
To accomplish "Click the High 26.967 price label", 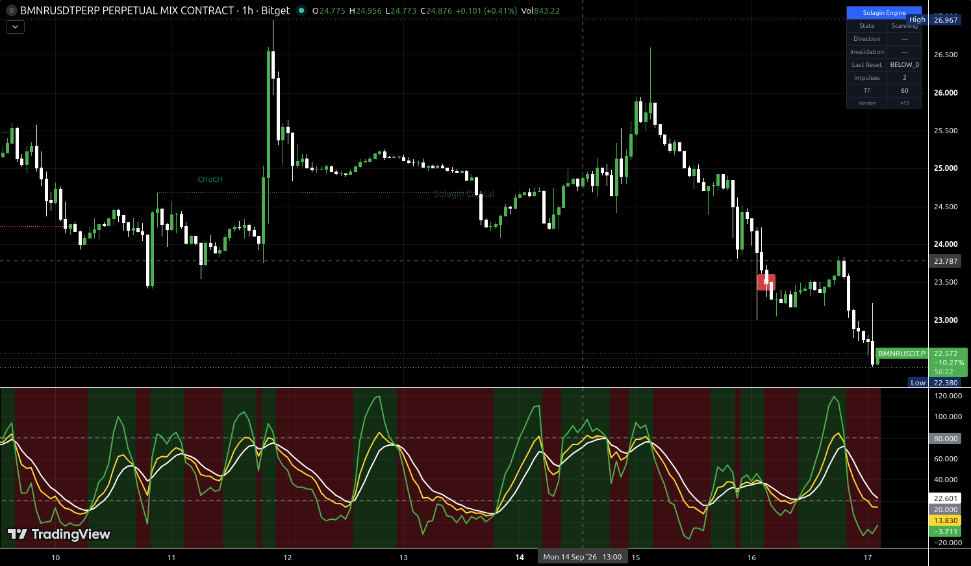I will click(x=934, y=20).
